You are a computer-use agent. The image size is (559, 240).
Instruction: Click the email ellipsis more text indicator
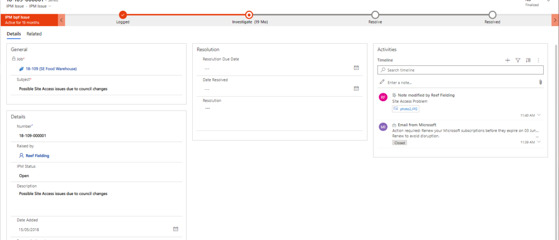coord(537,136)
